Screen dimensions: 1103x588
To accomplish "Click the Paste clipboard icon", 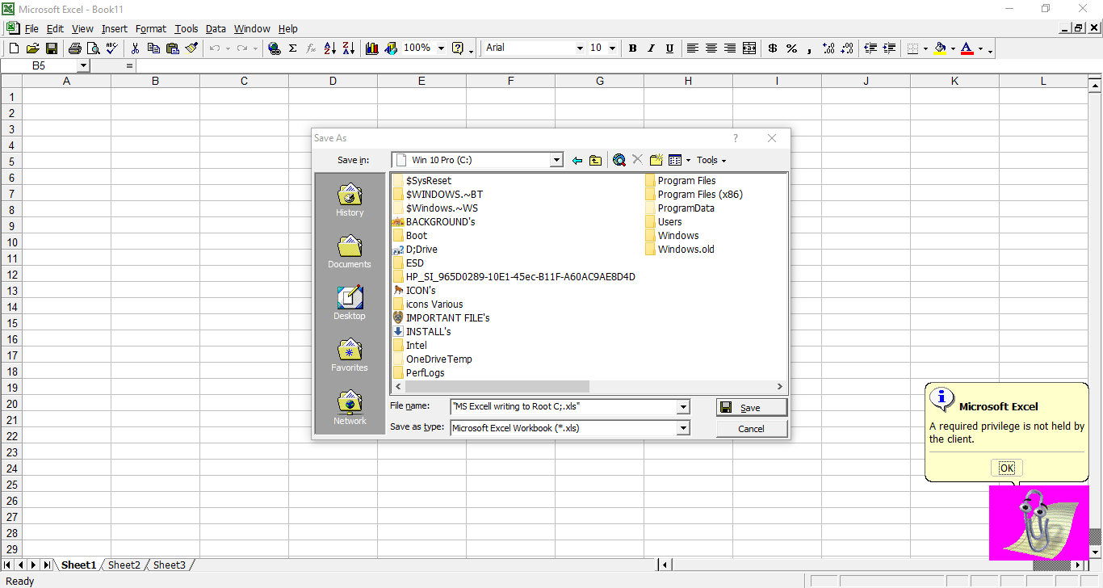I will pos(172,48).
